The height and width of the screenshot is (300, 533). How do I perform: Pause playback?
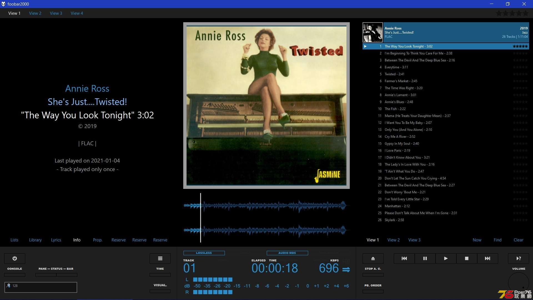pyautogui.click(x=425, y=258)
